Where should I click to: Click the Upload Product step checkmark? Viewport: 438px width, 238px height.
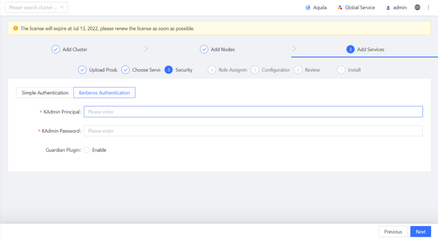[82, 70]
